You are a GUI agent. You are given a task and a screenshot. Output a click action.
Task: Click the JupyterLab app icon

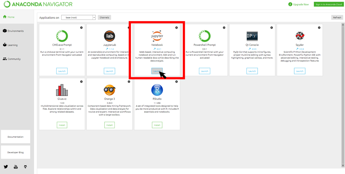coord(110,36)
